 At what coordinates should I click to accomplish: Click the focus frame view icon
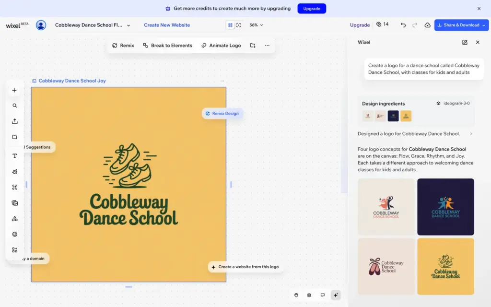(239, 25)
